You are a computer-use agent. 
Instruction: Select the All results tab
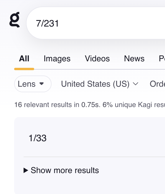[x=24, y=58]
